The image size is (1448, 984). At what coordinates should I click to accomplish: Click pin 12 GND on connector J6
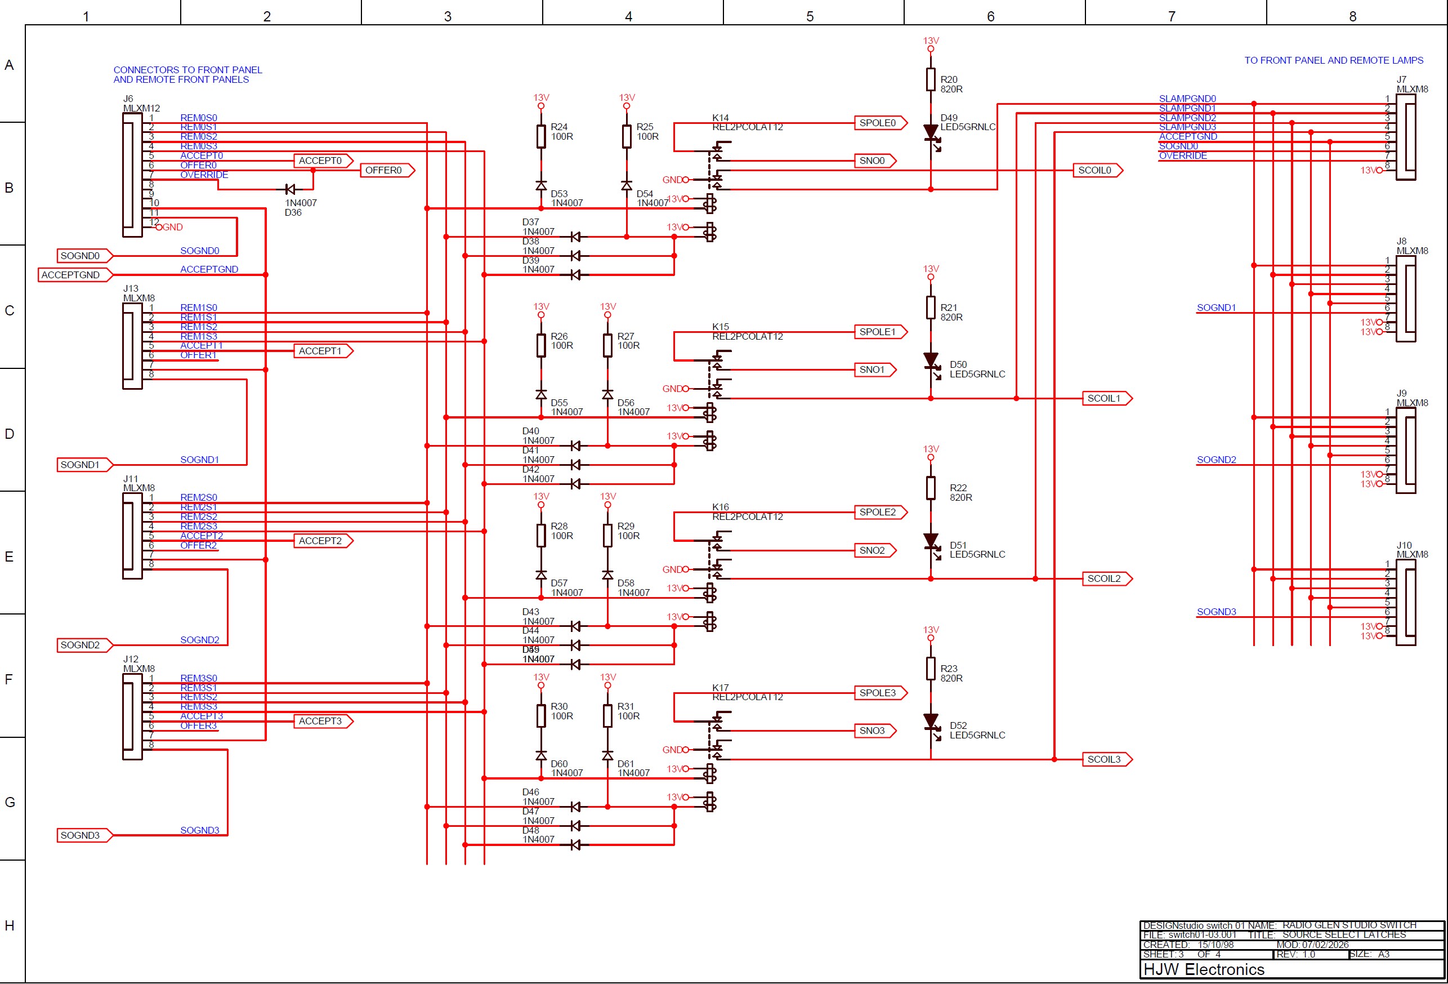pos(159,228)
